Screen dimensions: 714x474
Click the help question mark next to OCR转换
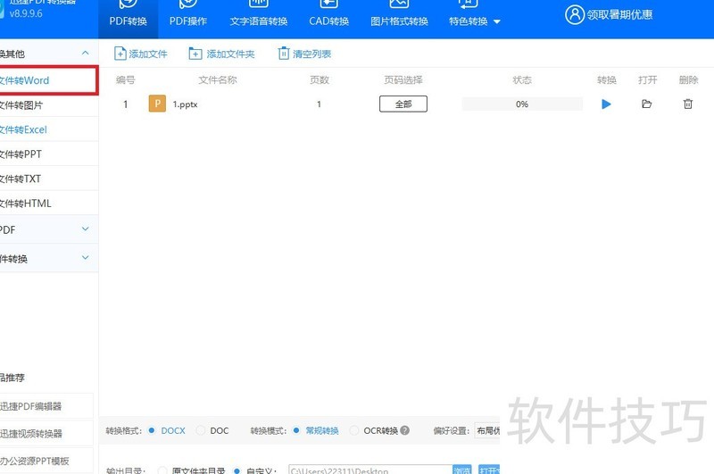click(x=404, y=430)
